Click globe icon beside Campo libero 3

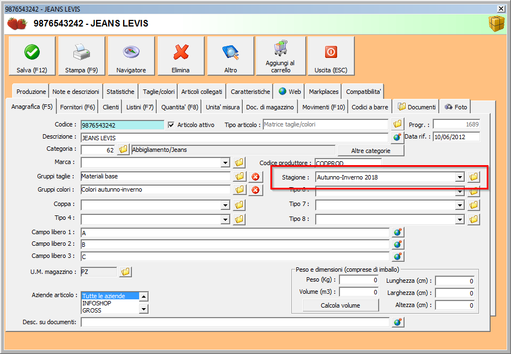[397, 256]
